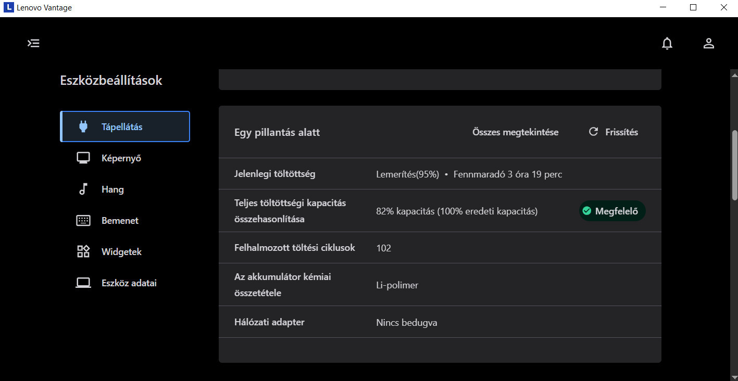This screenshot has width=738, height=381.
Task: Select the Bemenet menu item
Action: coord(120,221)
